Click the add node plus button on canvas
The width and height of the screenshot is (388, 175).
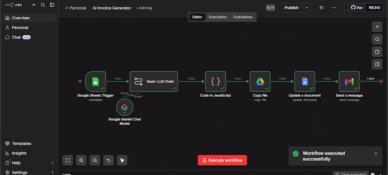click(377, 27)
